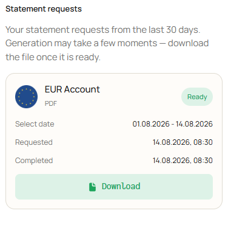This screenshot has width=228, height=233.
Task: Click the Select date label
Action: 35,124
